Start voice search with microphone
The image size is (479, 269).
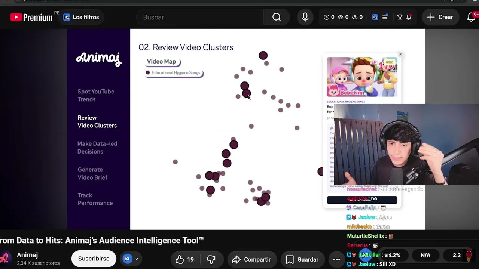coord(305,17)
